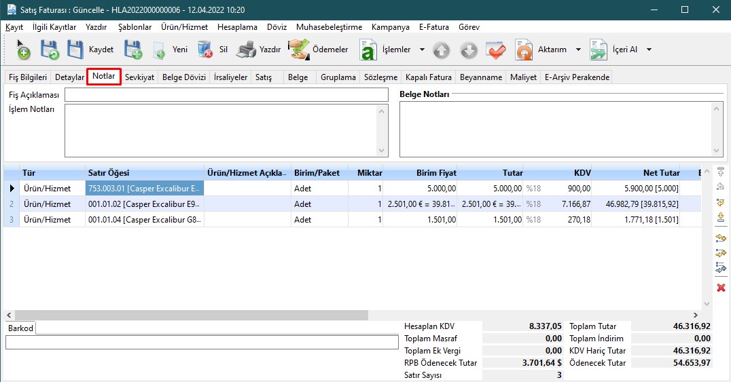
Task: Click the grey undo-arrow row icon in sidebar
Action: tap(721, 187)
